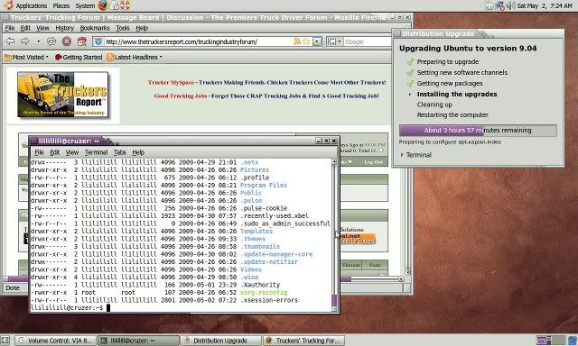
Task: Open Firefox Help menu
Action: click(142, 28)
